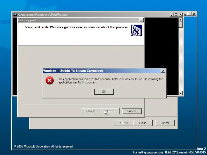This screenshot has width=207, height=155.
Task: Close the rearmost background window
Action: (x=194, y=14)
